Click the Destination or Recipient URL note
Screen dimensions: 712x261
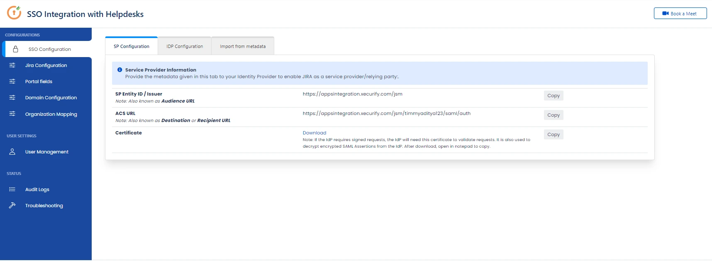pyautogui.click(x=173, y=120)
